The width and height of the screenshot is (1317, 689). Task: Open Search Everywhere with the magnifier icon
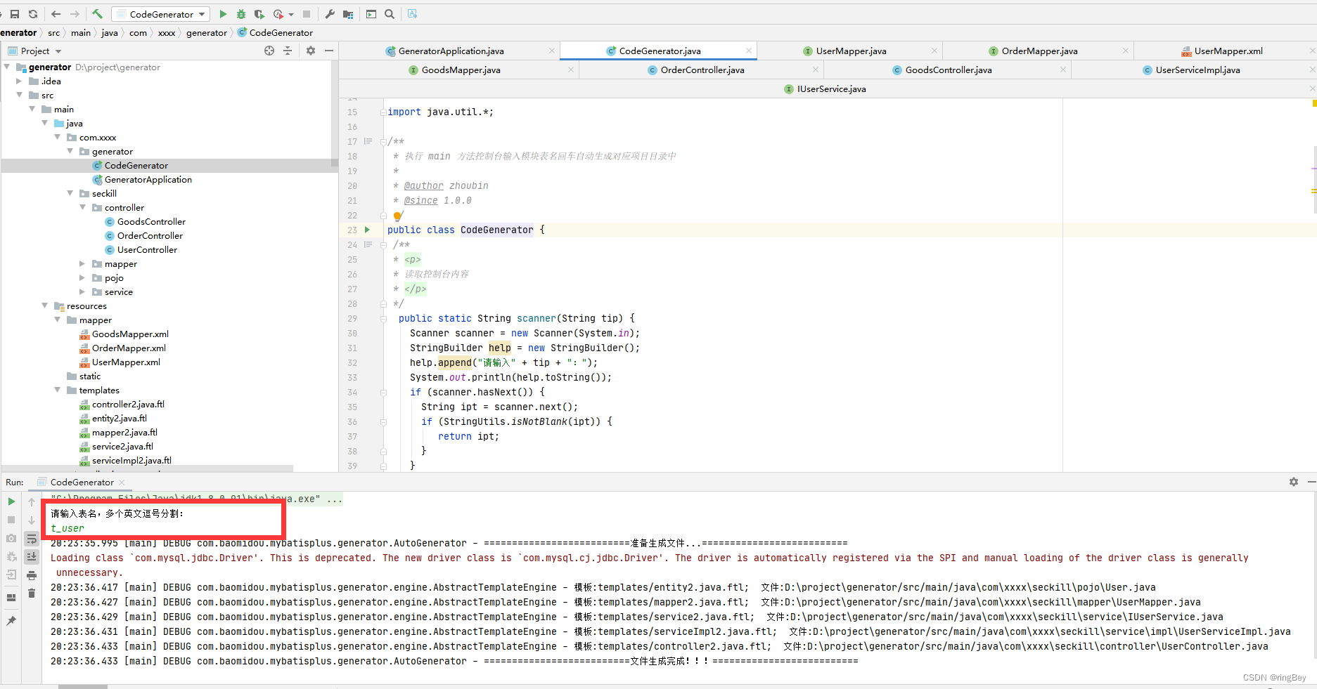point(390,14)
